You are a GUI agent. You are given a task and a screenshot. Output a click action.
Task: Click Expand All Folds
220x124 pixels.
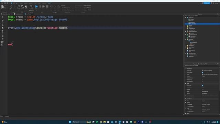(x=87, y=8)
